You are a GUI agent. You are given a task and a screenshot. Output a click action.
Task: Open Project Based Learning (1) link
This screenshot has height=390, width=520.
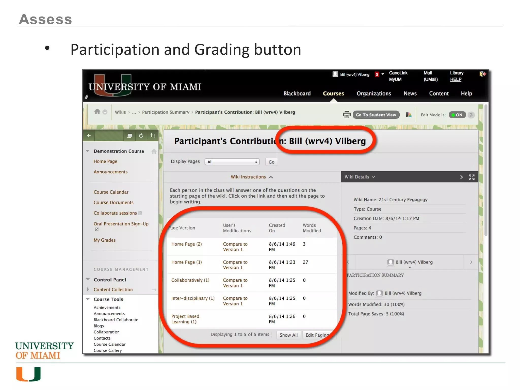pos(185,319)
